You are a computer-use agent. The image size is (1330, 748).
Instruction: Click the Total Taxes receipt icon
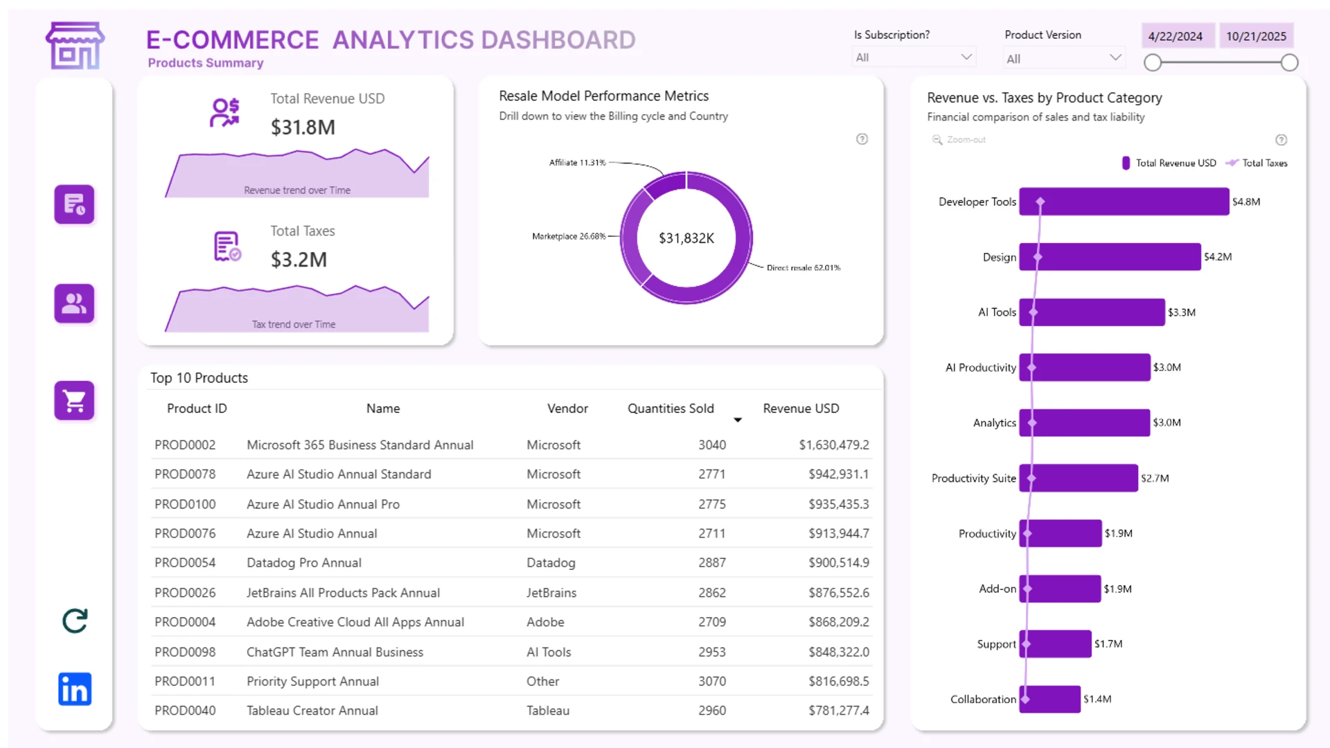pos(227,246)
